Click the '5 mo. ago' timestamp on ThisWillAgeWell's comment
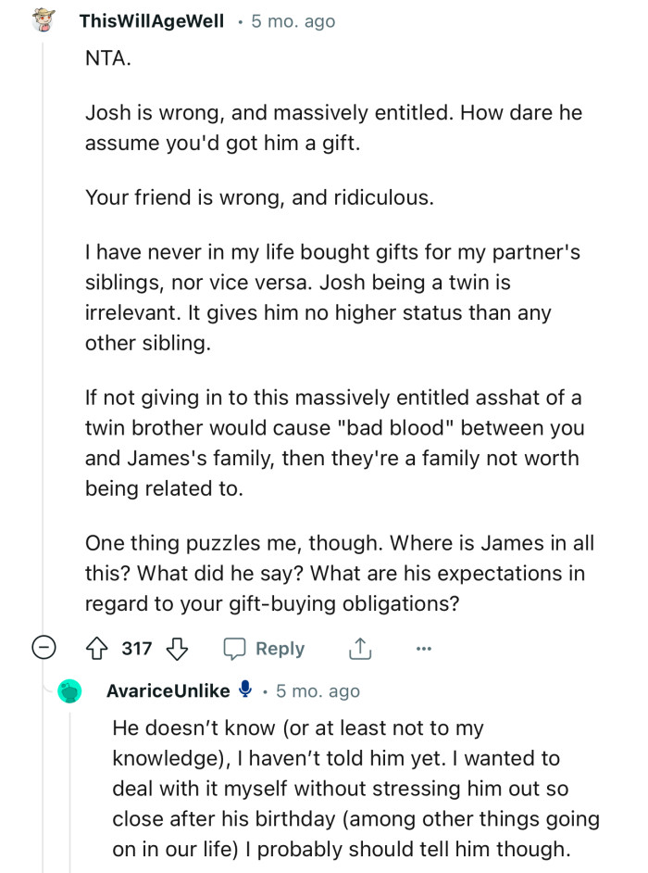648x873 pixels. click(291, 20)
